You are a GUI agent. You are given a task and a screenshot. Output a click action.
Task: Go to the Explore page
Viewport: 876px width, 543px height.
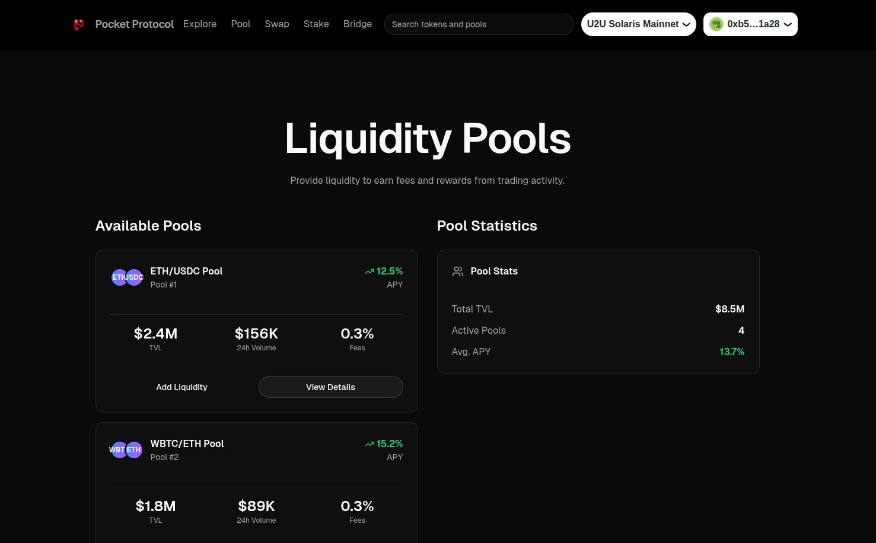(200, 24)
